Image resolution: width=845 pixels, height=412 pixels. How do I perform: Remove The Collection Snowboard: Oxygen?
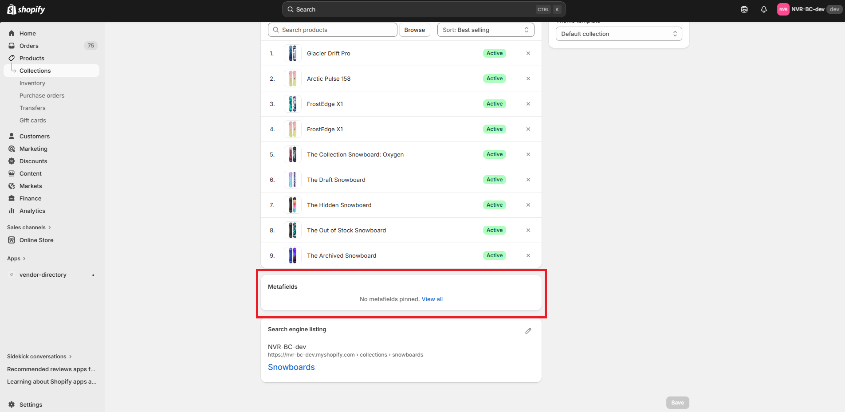click(528, 154)
